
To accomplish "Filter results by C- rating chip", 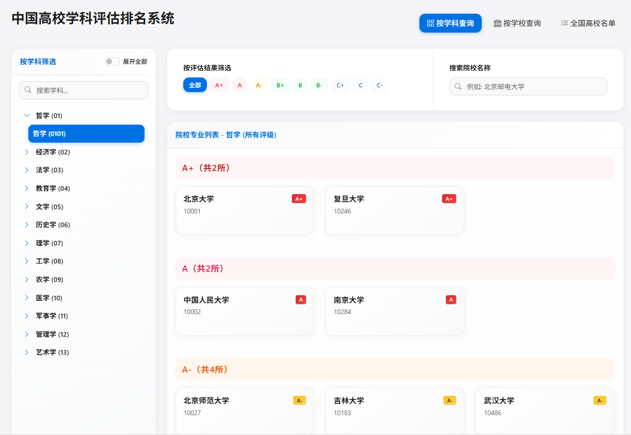I will click(x=379, y=85).
